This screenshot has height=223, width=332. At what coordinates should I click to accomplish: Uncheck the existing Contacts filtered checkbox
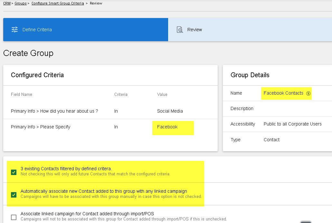tap(14, 172)
